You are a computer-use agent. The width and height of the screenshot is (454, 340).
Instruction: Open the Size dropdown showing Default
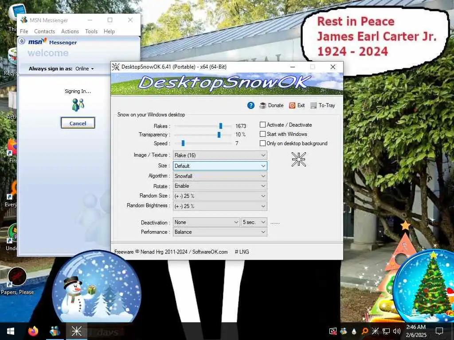[x=220, y=166]
